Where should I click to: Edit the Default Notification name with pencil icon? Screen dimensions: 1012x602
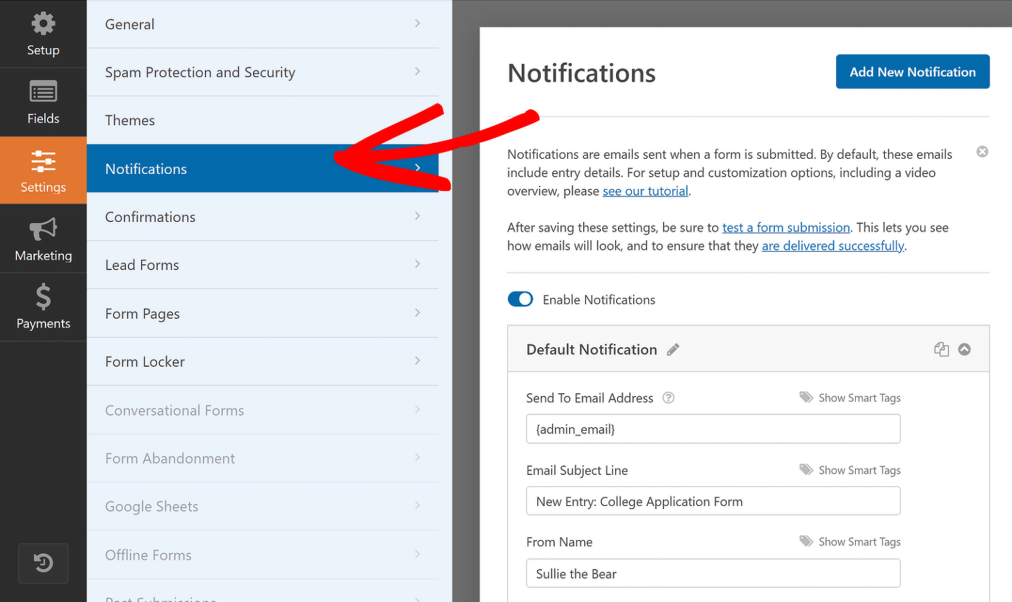tap(673, 349)
